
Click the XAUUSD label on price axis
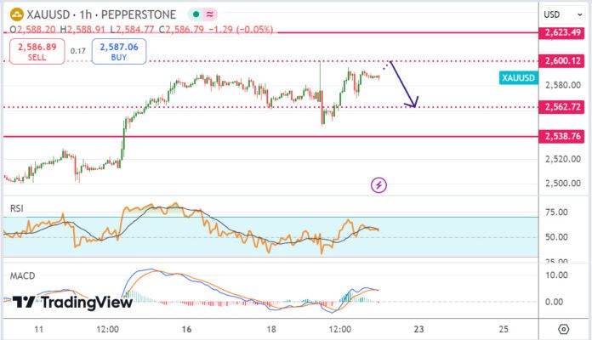pyautogui.click(x=517, y=77)
